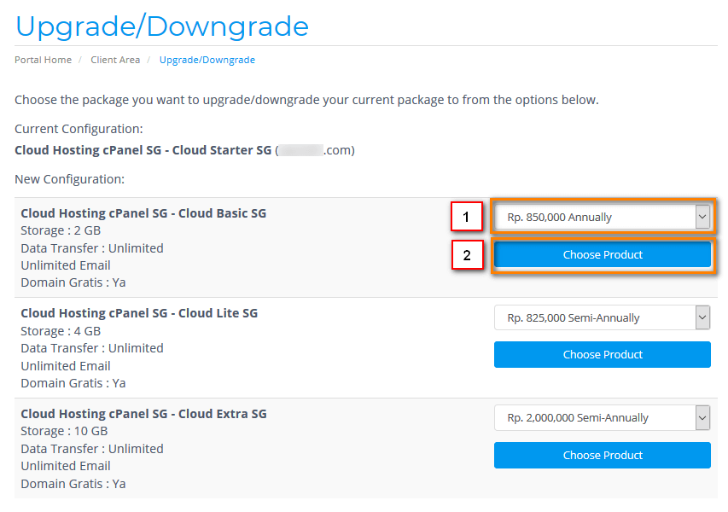Select the Cloud Basic SG package title
728x512 pixels.
(x=143, y=213)
